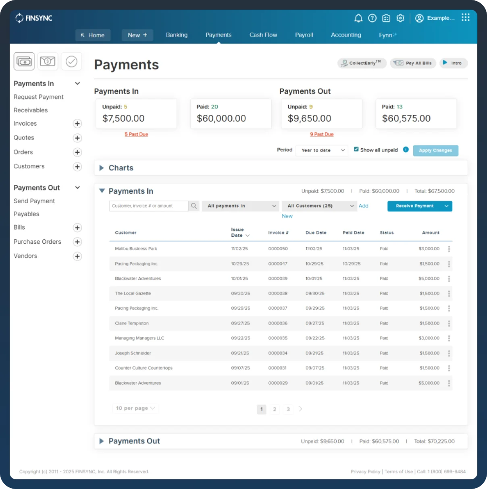487x489 pixels.
Task: Click the help question mark icon
Action: pos(372,18)
